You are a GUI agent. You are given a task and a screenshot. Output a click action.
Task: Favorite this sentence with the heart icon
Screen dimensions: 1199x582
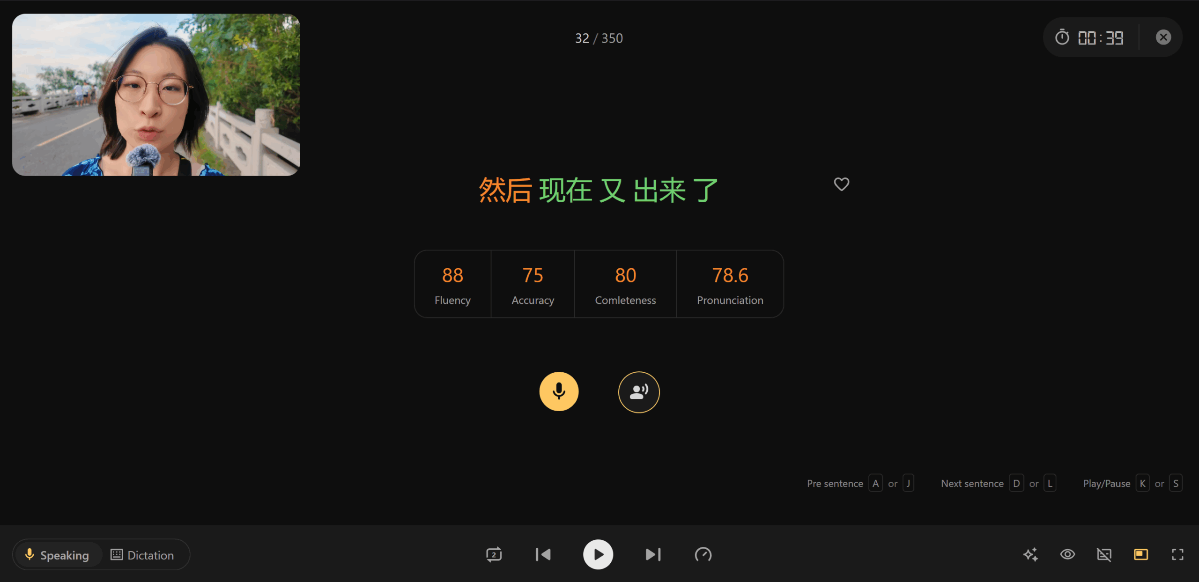tap(841, 184)
